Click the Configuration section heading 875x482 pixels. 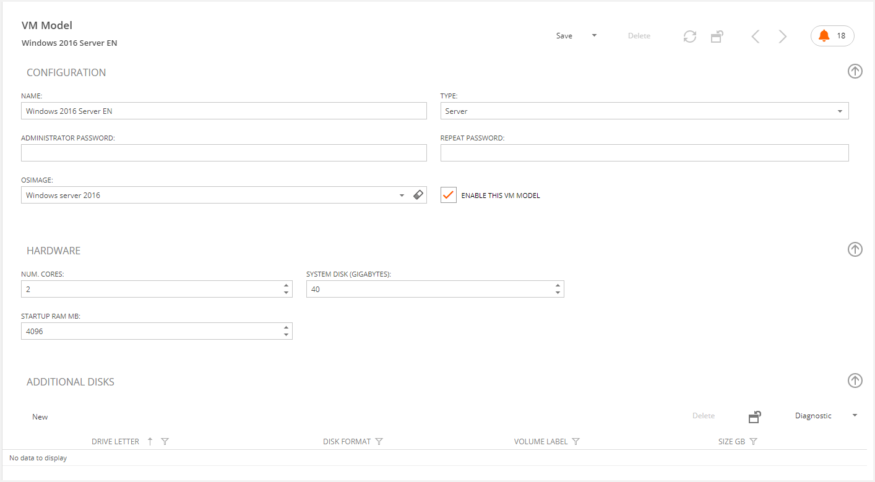(x=66, y=72)
